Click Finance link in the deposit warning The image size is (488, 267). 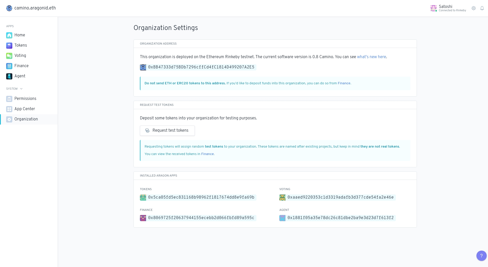click(x=344, y=83)
